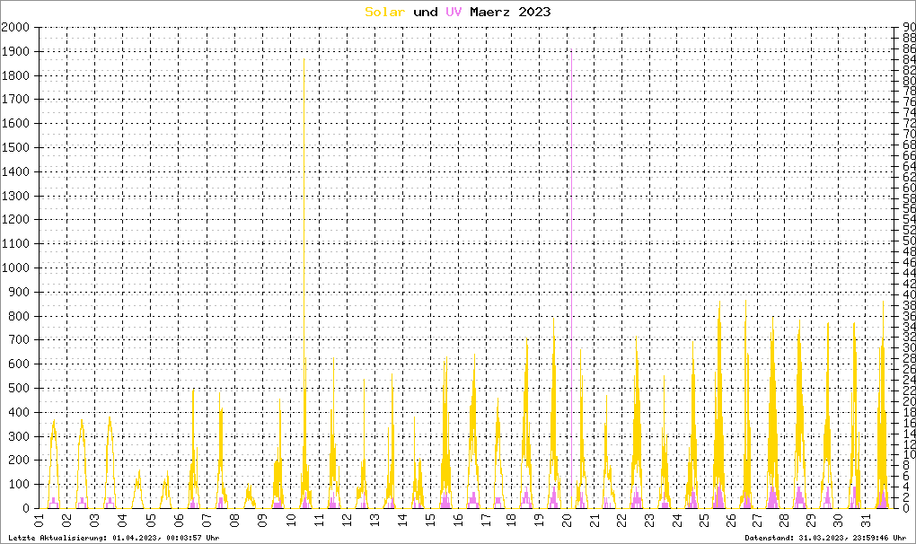Click the 70 label on right UV axis
The height and width of the screenshot is (544, 916).
coord(909,135)
